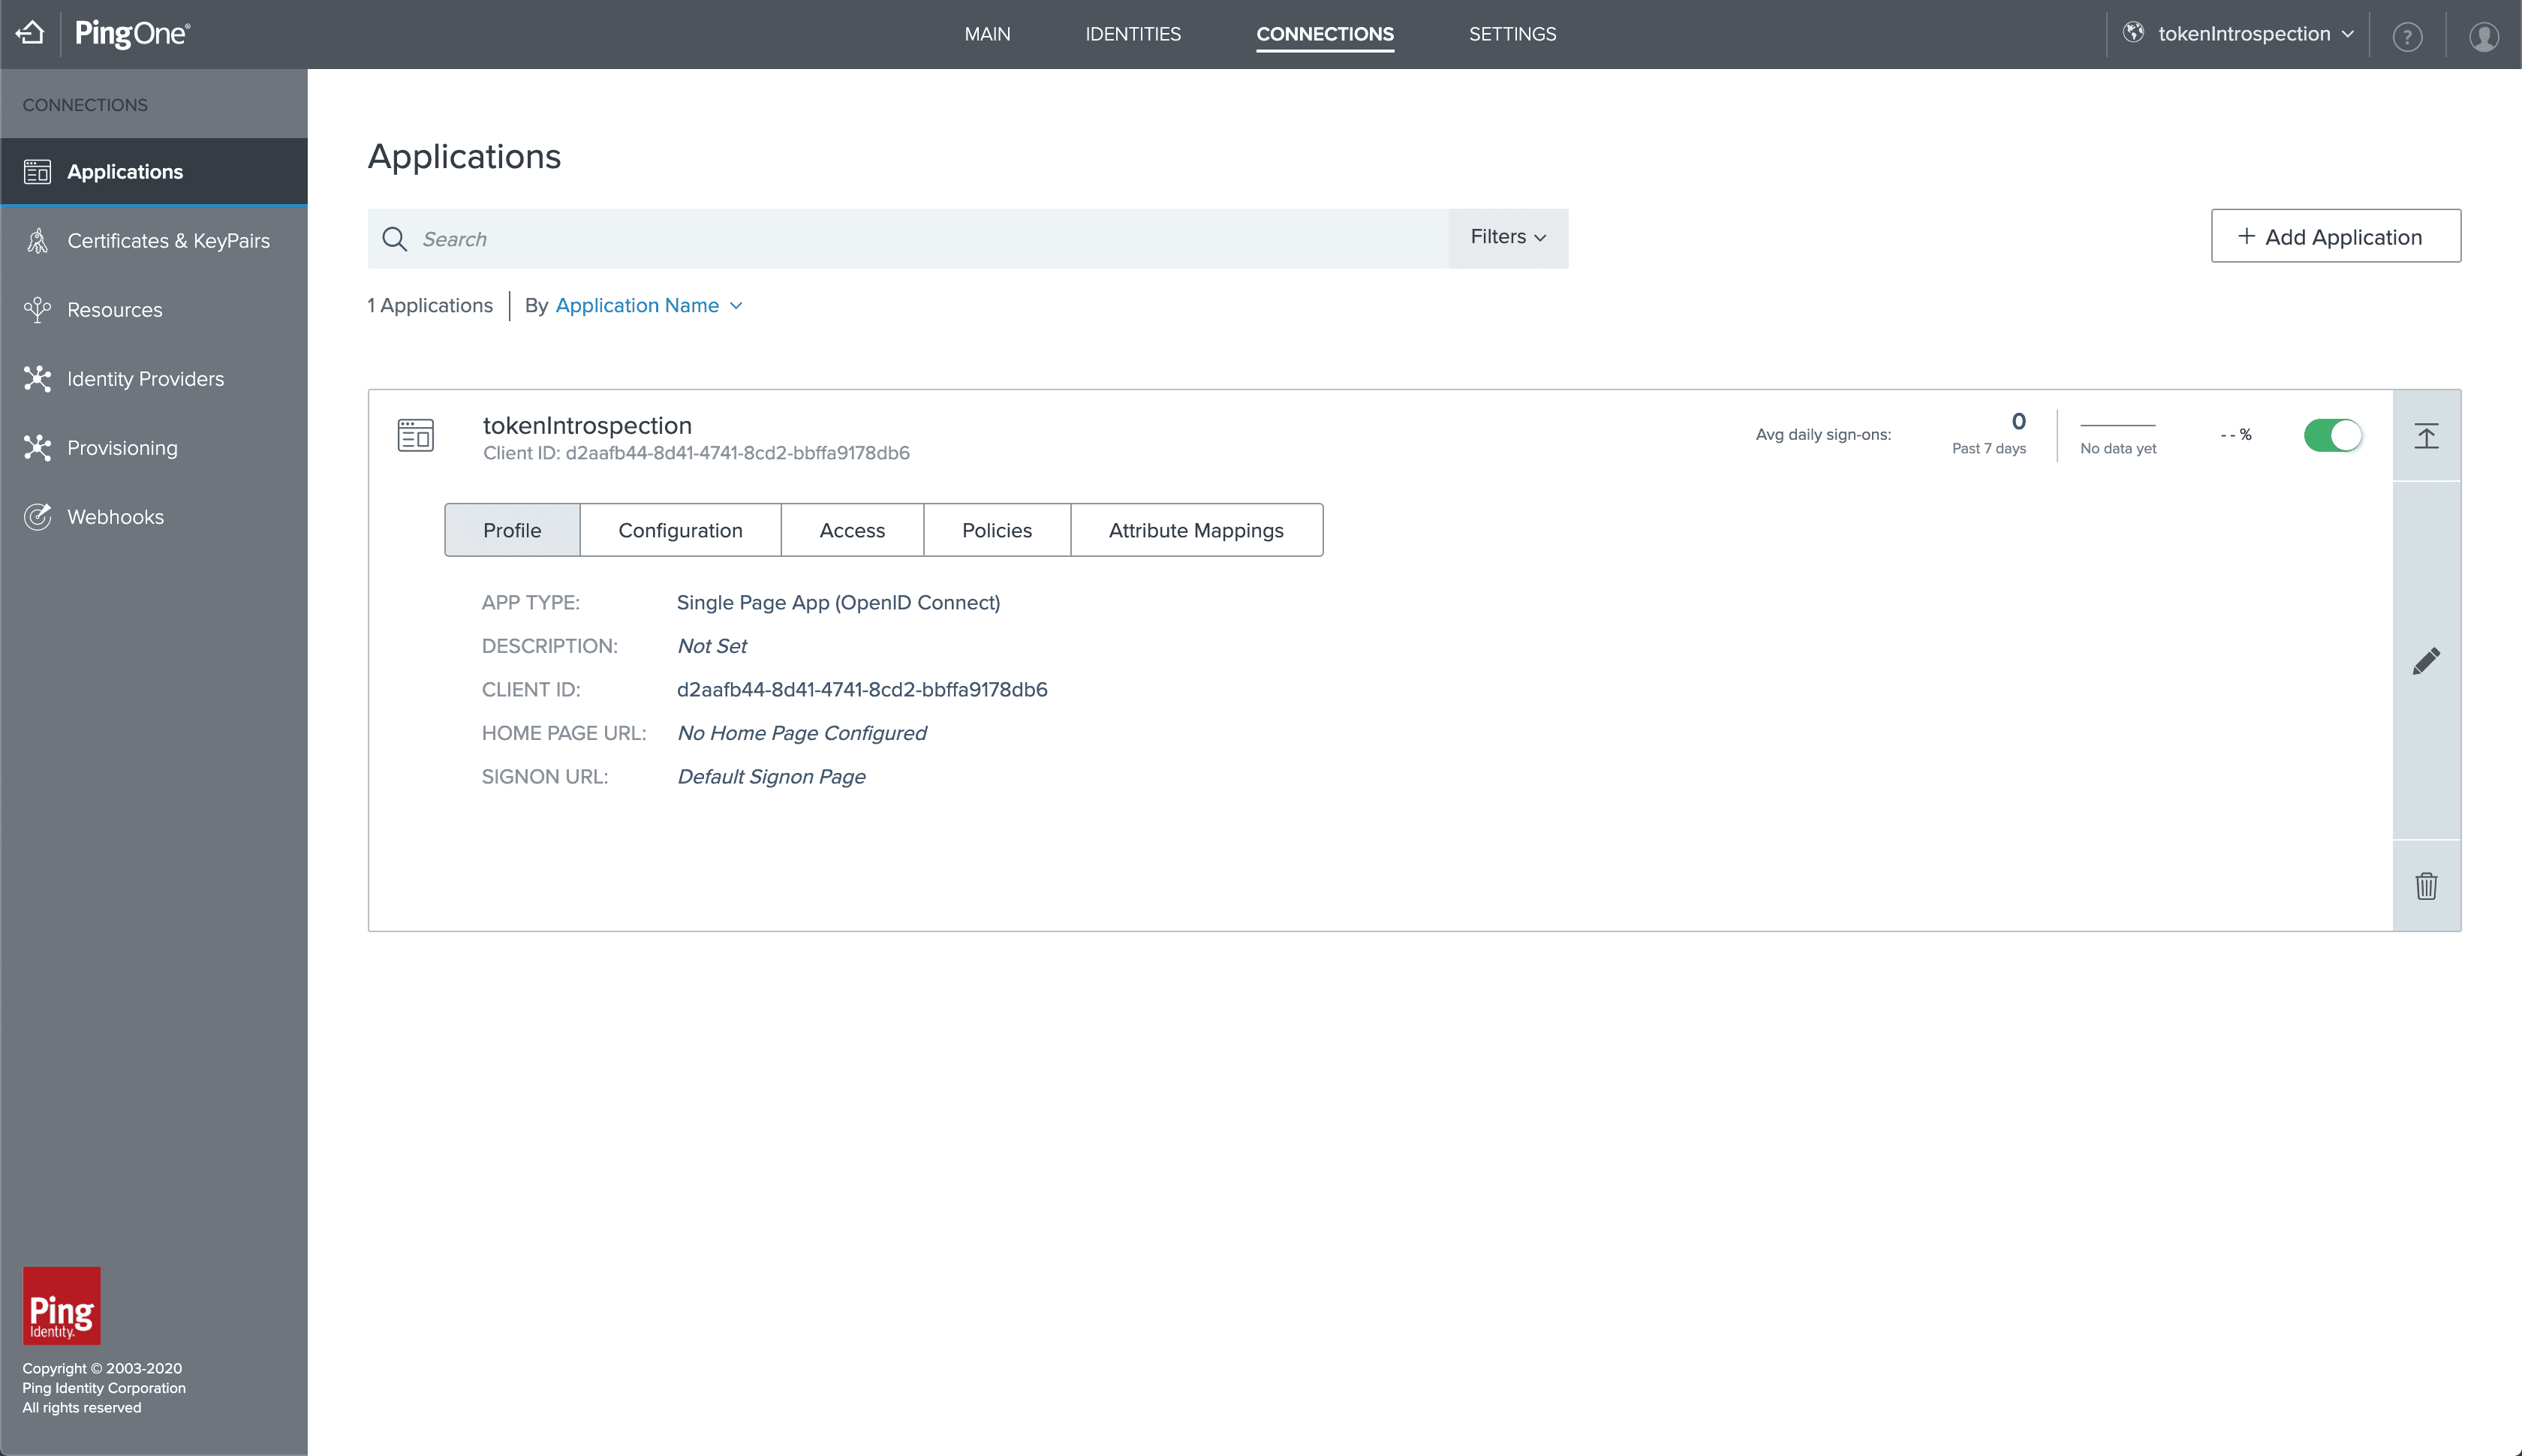Click the back home arrow icon
The image size is (2522, 1456).
31,33
